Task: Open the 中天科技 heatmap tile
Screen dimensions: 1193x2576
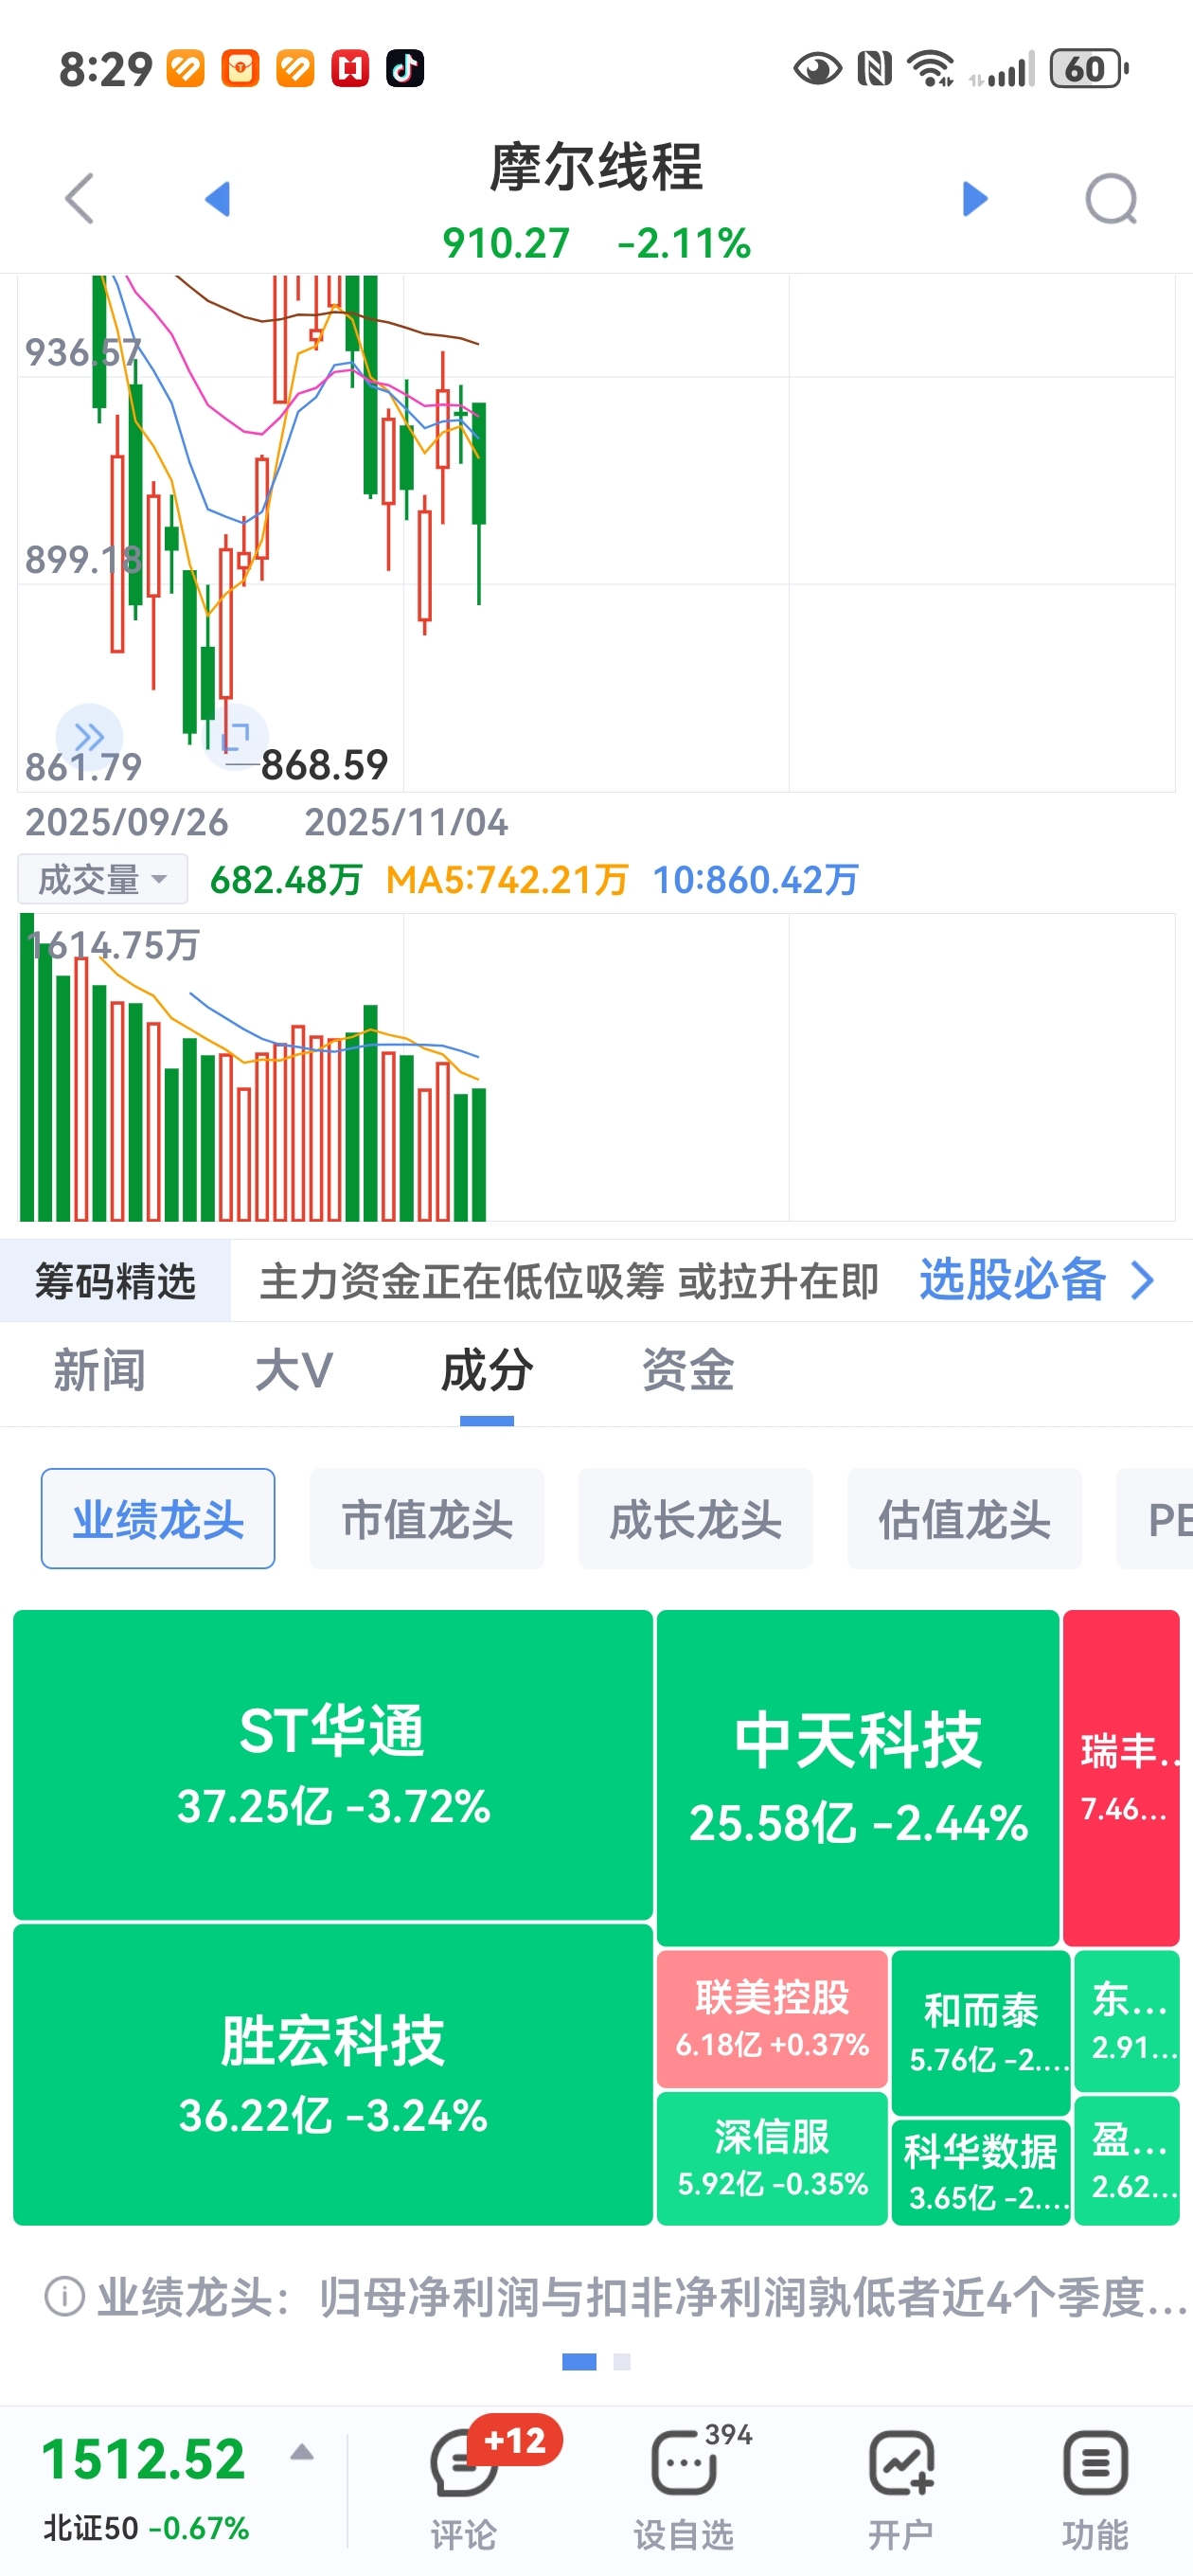Action: (x=858, y=1777)
